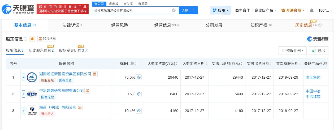Select 查关系 search mode tab
Screen dimensions: 334x130
[128, 4]
